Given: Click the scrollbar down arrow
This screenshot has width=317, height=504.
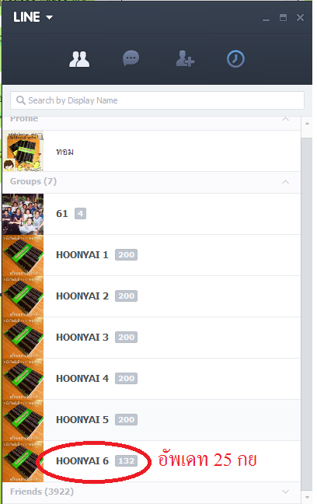Looking at the screenshot, I should pyautogui.click(x=307, y=498).
